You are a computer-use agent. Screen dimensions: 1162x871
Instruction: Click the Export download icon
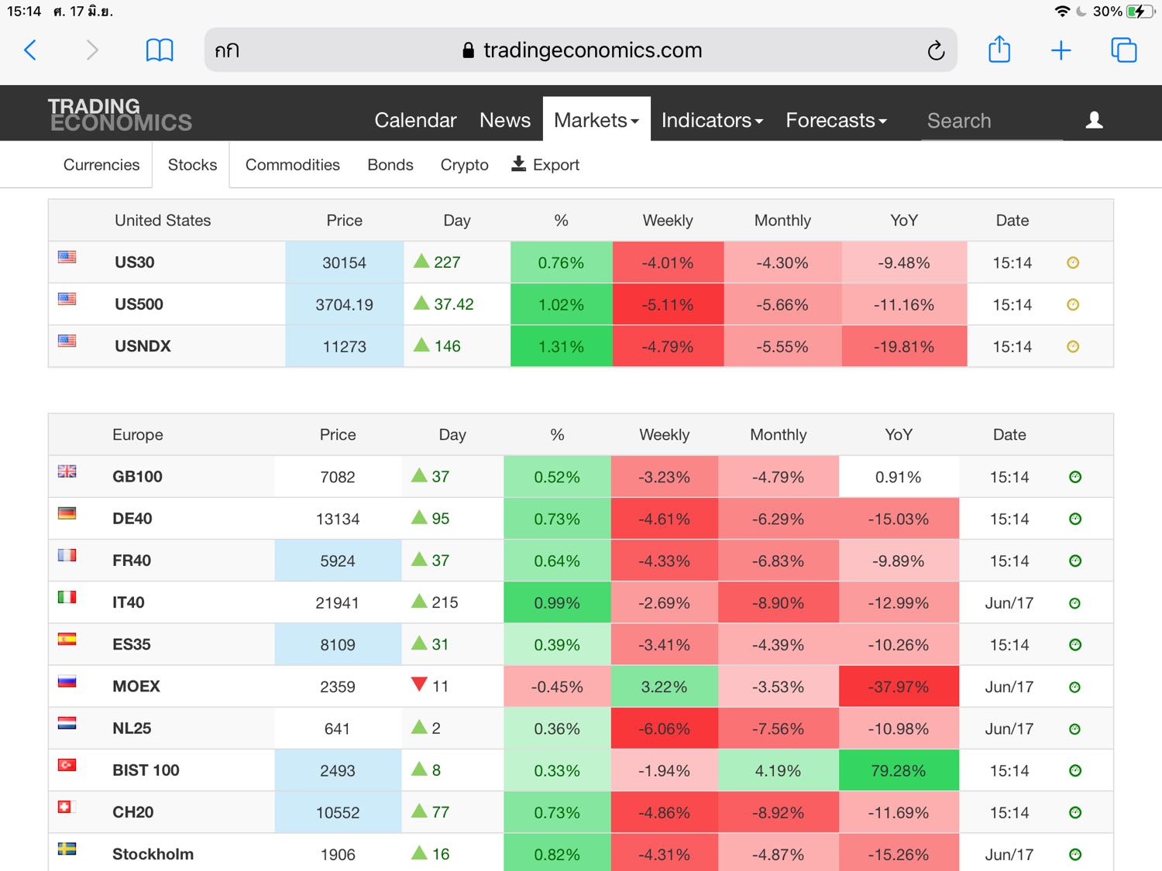pos(519,164)
